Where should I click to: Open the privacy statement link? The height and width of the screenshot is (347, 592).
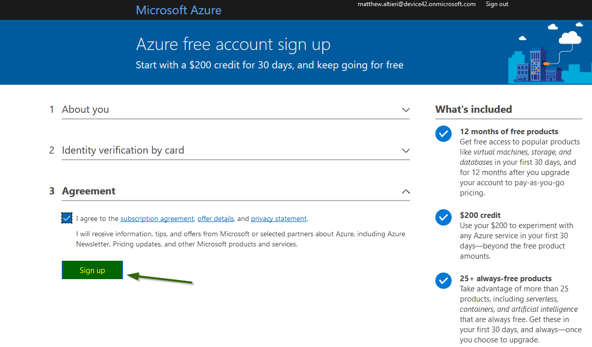coord(279,218)
